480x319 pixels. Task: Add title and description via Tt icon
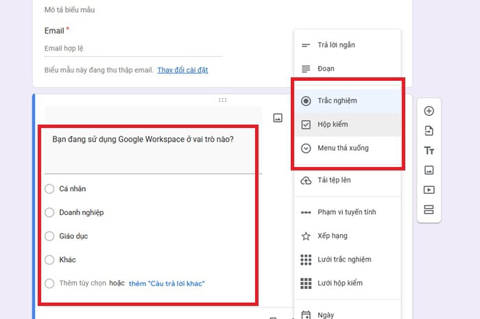(429, 151)
